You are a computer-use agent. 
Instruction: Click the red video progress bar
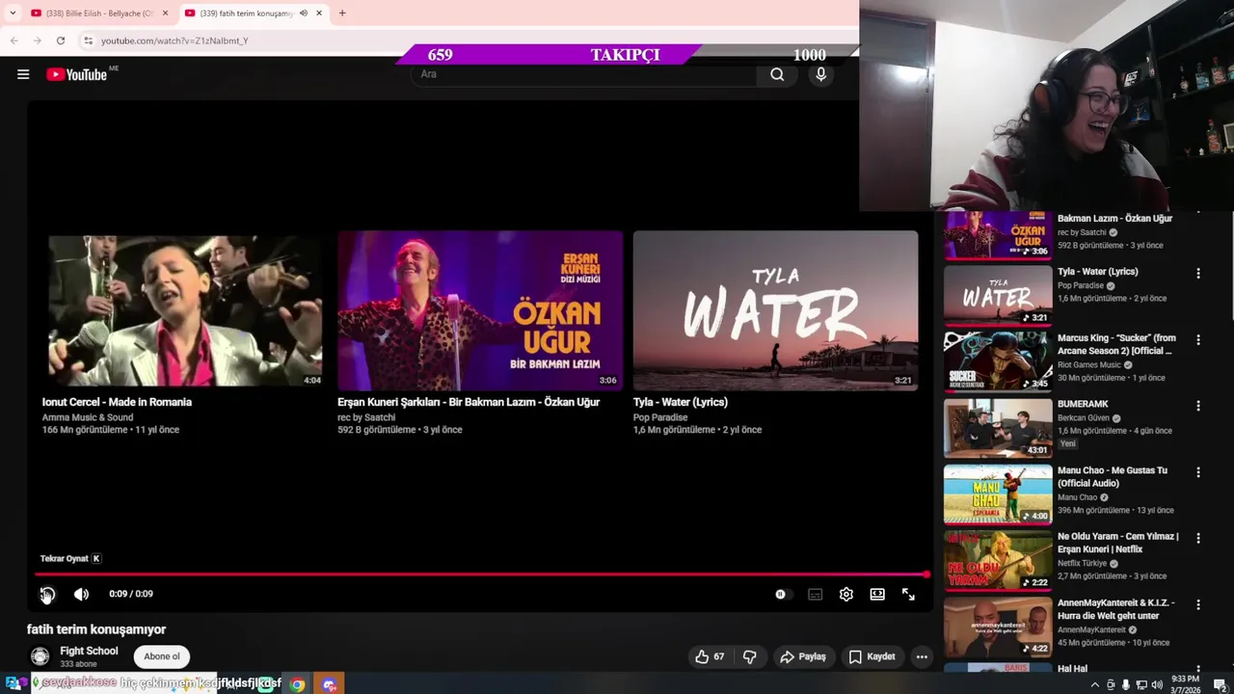(x=482, y=574)
